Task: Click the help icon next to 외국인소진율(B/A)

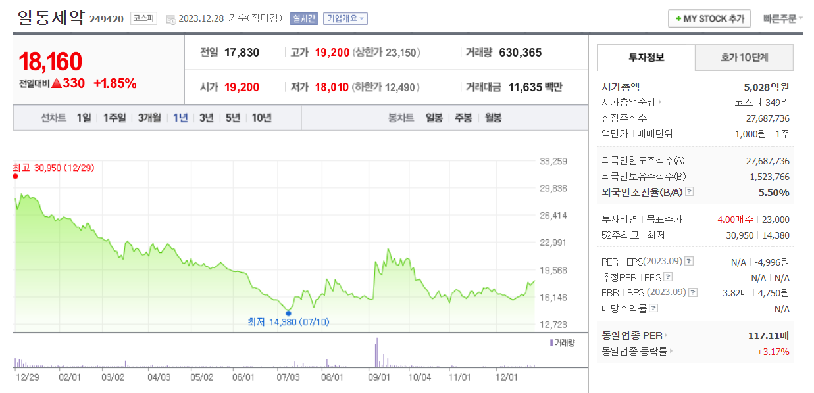Action: 689,192
